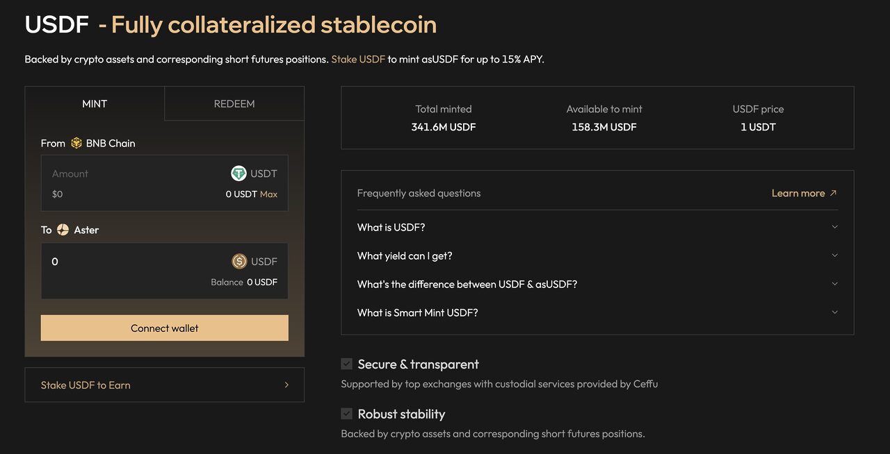The height and width of the screenshot is (454, 890).
Task: Expand "What is Smart Mint USDF?"
Action: tap(834, 312)
